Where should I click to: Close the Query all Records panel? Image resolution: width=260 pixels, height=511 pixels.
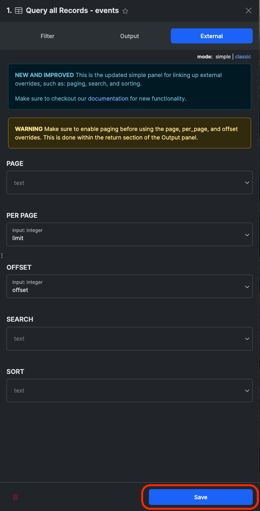pyautogui.click(x=249, y=11)
